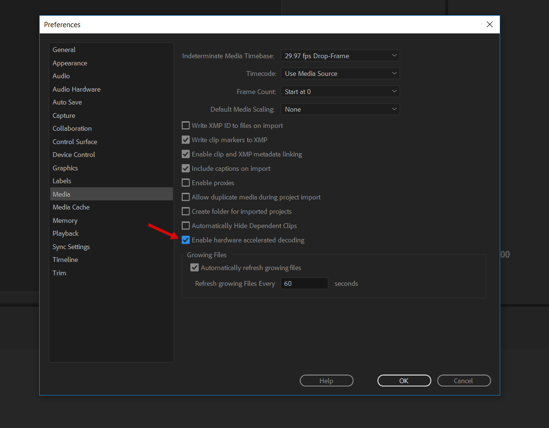Uncheck 'Enable hardware accelerated decoding'
Viewport: 549px width, 428px height.
[186, 240]
